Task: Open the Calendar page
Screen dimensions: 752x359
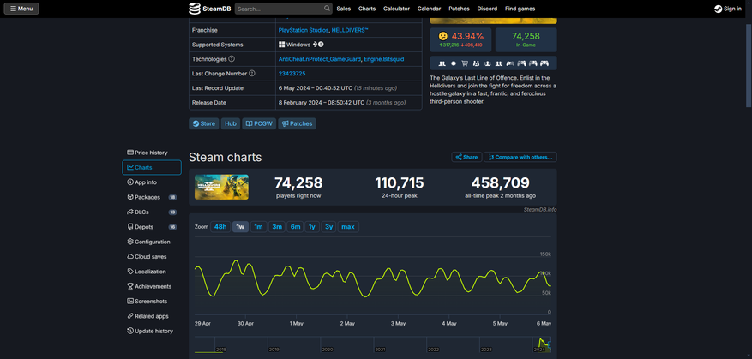Action: (430, 9)
